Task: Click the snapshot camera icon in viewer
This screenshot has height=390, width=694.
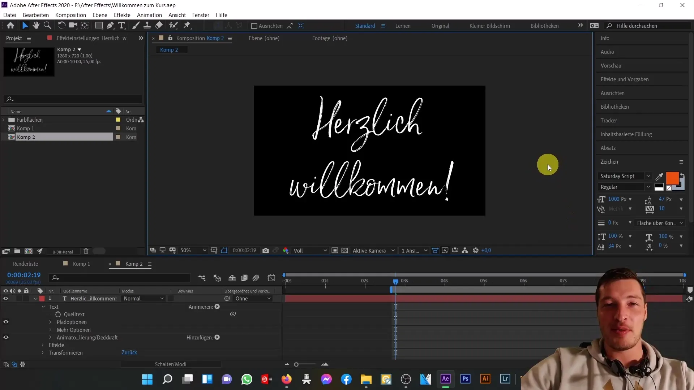Action: pos(266,250)
